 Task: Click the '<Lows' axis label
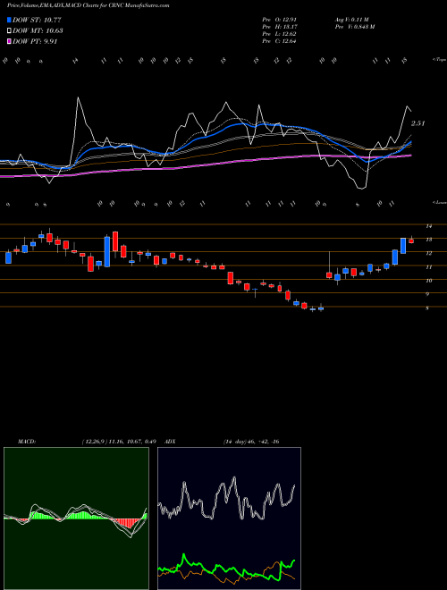(439, 203)
